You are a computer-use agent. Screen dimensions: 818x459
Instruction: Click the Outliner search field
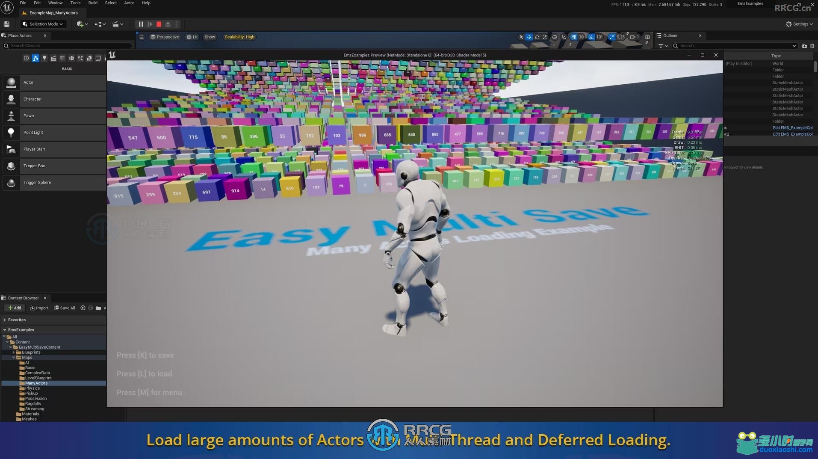pyautogui.click(x=735, y=46)
